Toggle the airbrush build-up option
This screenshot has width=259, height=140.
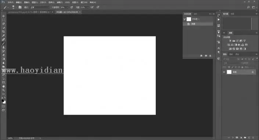tap(92, 7)
